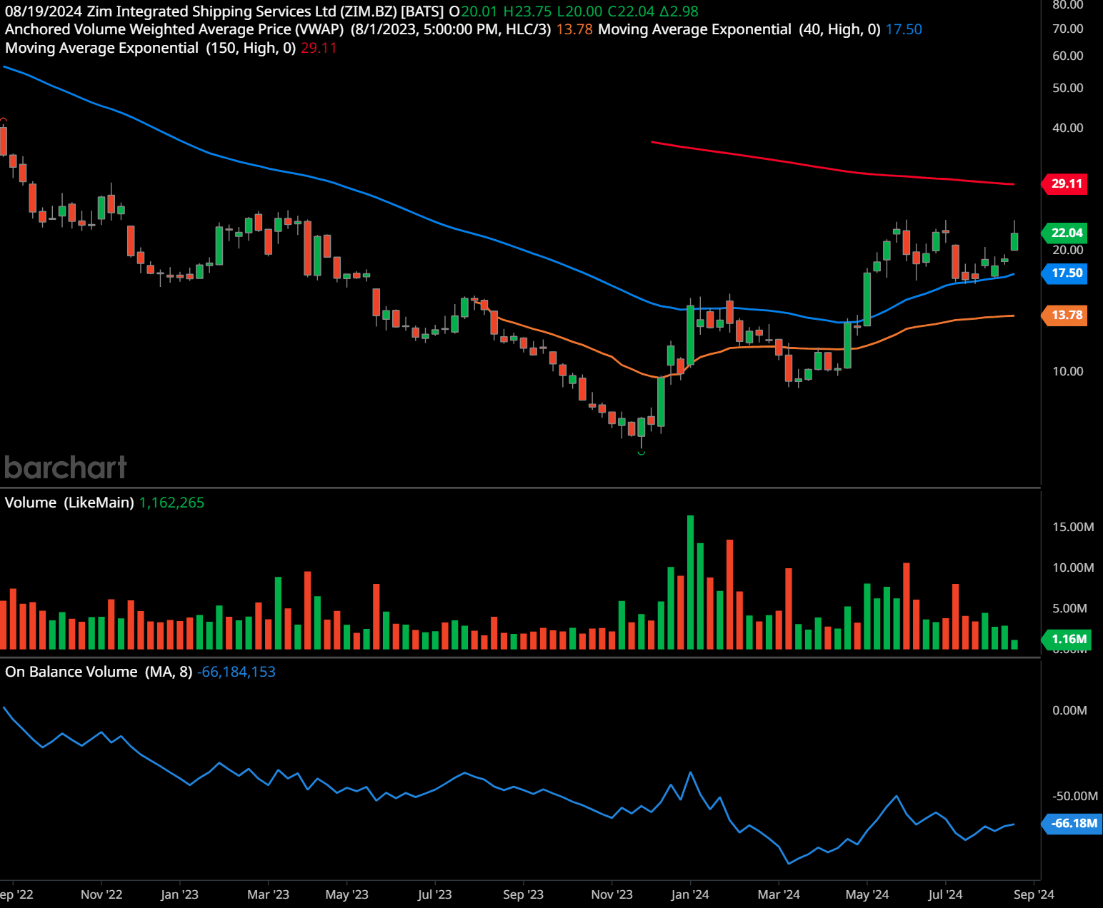Click the Jan '24 date axis label
1103x908 pixels.
tap(690, 894)
